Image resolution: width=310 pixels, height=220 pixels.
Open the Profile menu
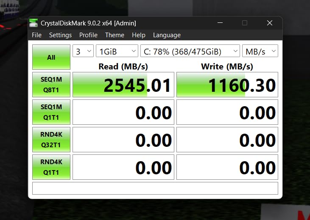tap(88, 35)
